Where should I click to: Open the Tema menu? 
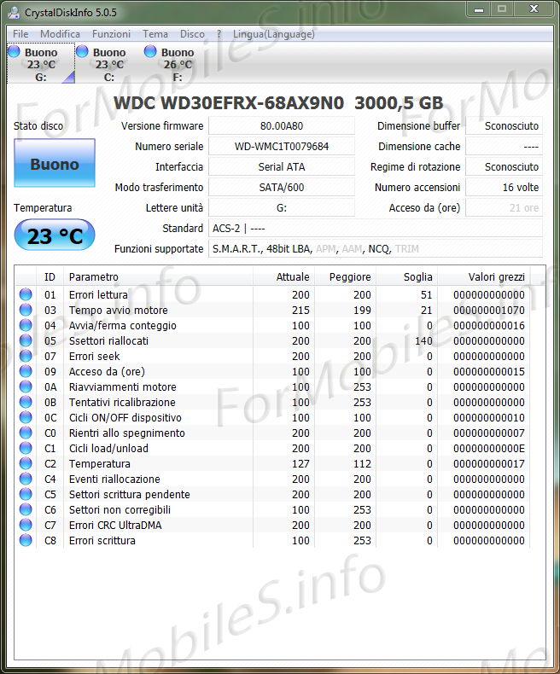[x=155, y=34]
